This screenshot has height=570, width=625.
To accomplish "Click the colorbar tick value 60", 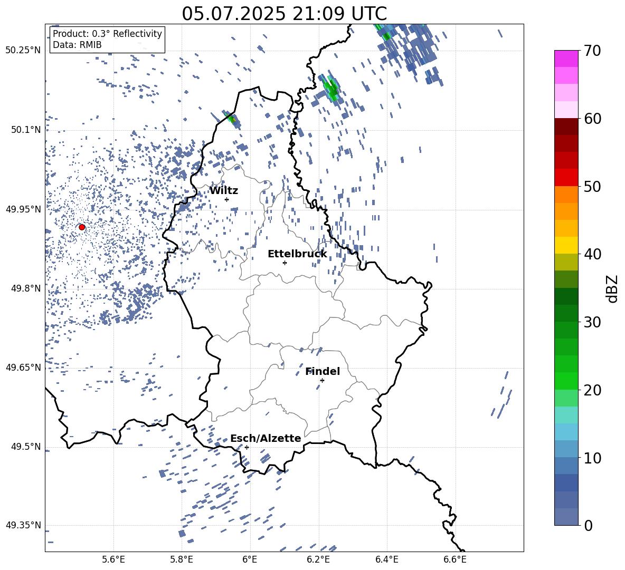I will (592, 119).
